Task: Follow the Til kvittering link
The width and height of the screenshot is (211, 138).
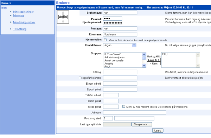Action: (20, 29)
